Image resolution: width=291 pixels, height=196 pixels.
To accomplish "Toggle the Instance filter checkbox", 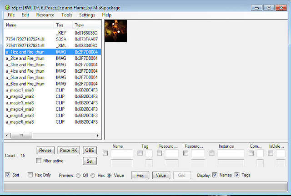I will 212,153.
